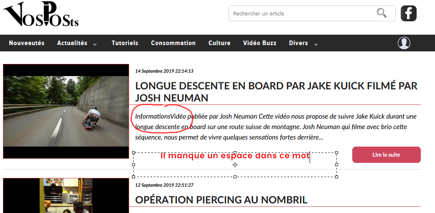Expand the Actualités dropdown arrow

[x=95, y=44]
